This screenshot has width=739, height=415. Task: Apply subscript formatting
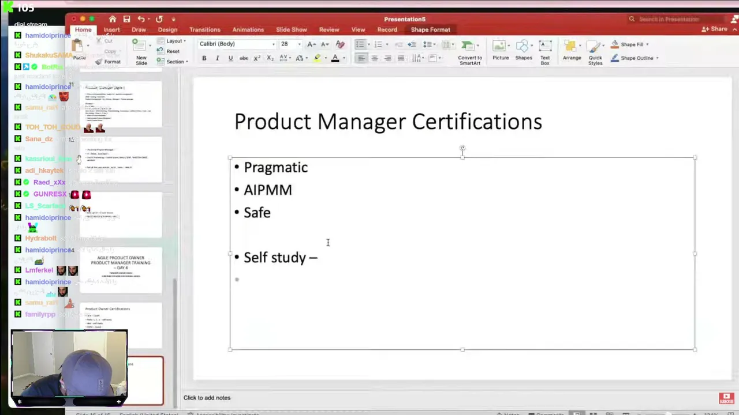(x=270, y=58)
